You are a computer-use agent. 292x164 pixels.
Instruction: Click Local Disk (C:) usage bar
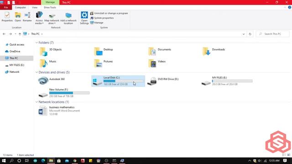click(124, 81)
